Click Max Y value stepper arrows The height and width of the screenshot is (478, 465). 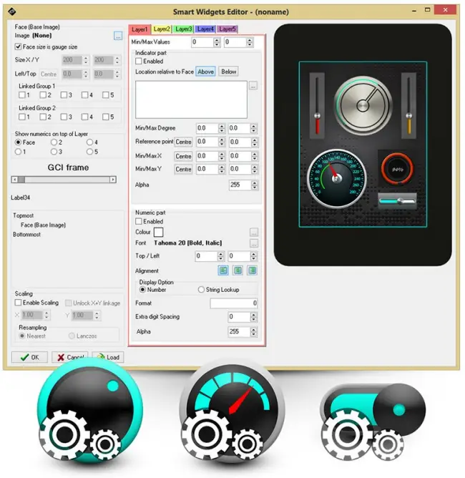pyautogui.click(x=255, y=169)
